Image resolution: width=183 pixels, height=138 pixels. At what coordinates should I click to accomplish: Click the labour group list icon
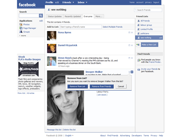pos(138,25)
